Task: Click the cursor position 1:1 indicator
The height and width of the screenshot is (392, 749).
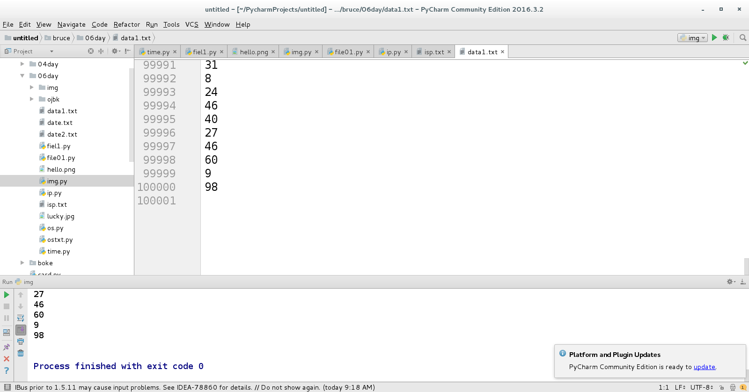Action: pyautogui.click(x=663, y=387)
